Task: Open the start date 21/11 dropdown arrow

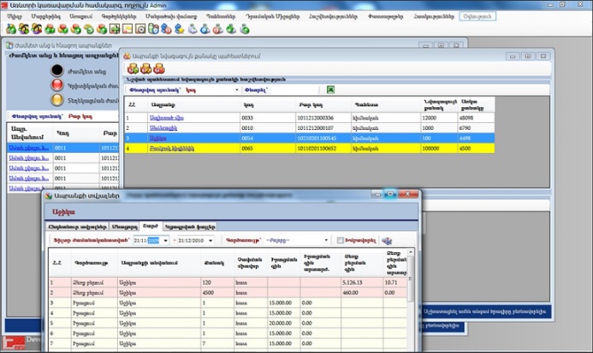Action: [166, 240]
